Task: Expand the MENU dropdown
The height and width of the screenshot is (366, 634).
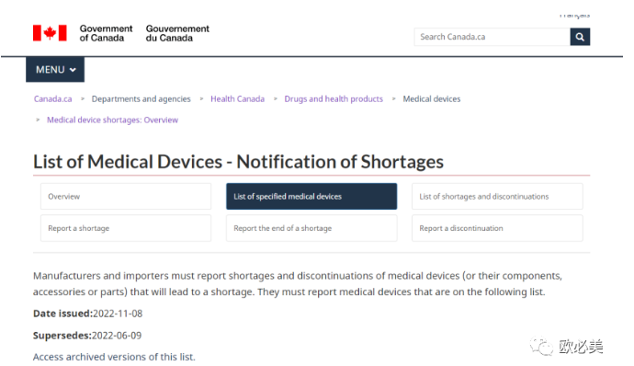Action: 55,70
